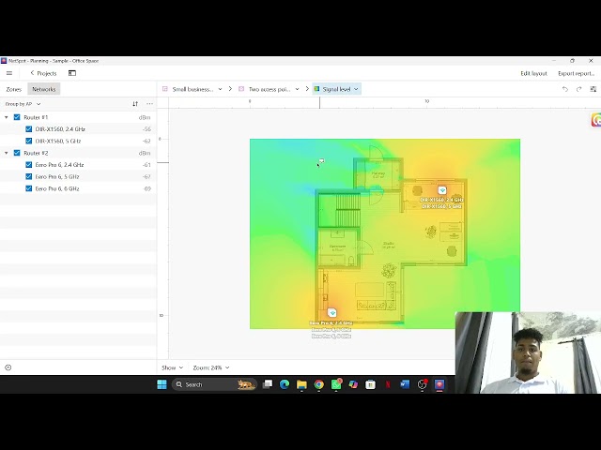
Task: Switch to the Zones tab
Action: click(14, 89)
